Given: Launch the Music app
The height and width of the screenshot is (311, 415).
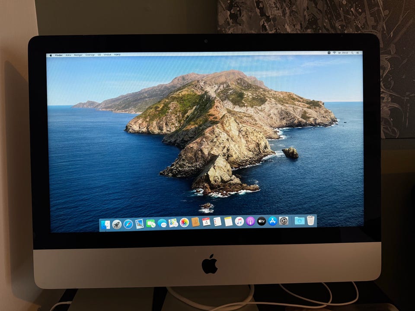Looking at the screenshot, I should (x=239, y=221).
